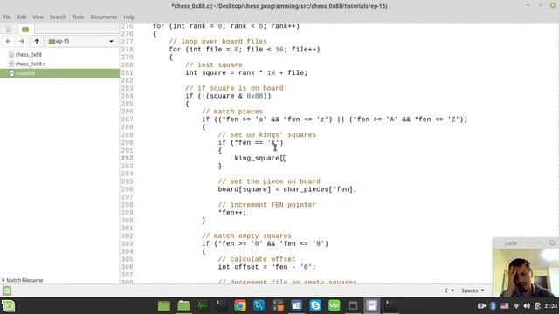Place cursor inside king_square[] brackets
The width and height of the screenshot is (559, 314).
click(x=284, y=158)
